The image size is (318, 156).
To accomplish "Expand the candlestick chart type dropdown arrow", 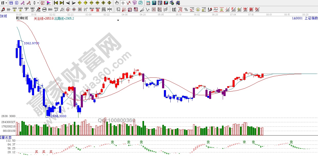I will tap(38, 3).
